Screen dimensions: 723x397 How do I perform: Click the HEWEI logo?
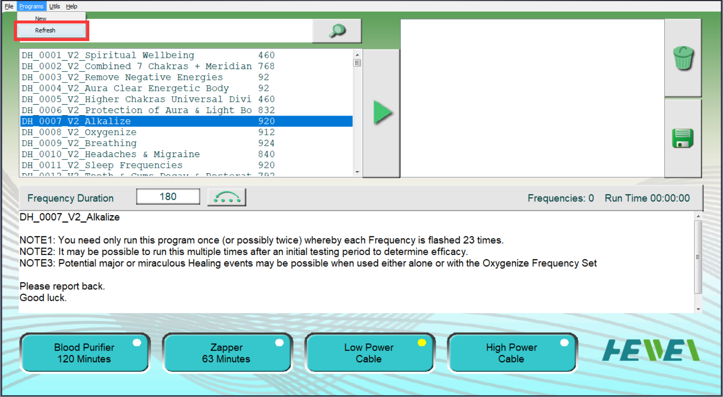tap(650, 350)
